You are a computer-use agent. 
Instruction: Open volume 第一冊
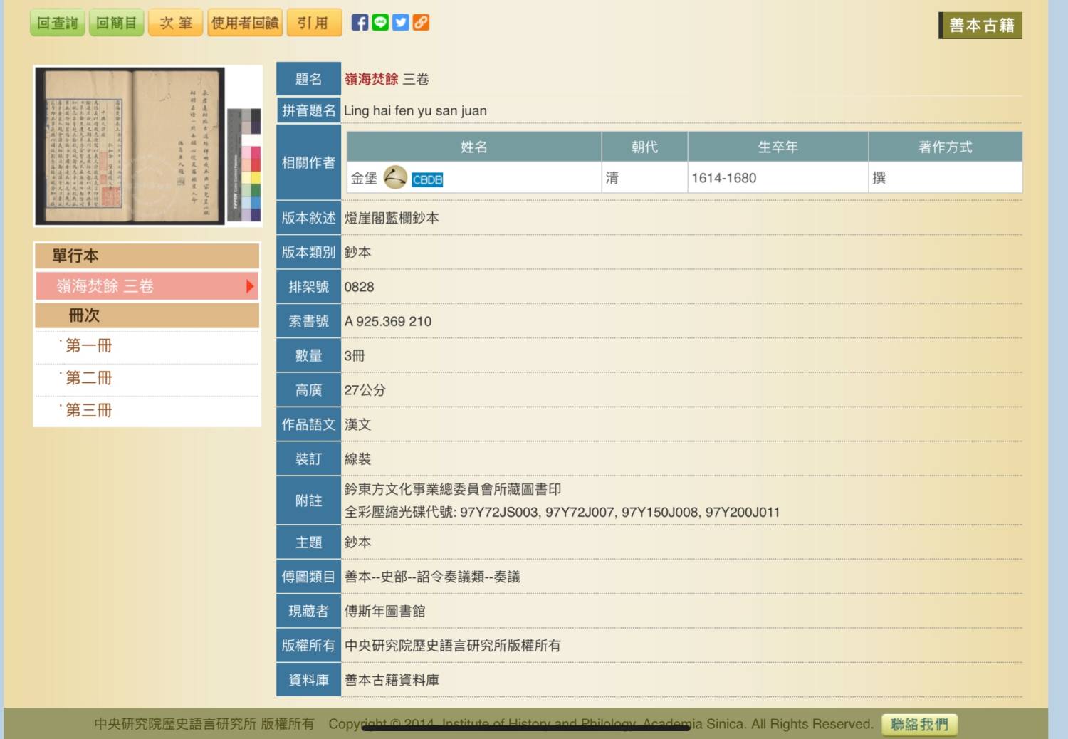coord(89,346)
